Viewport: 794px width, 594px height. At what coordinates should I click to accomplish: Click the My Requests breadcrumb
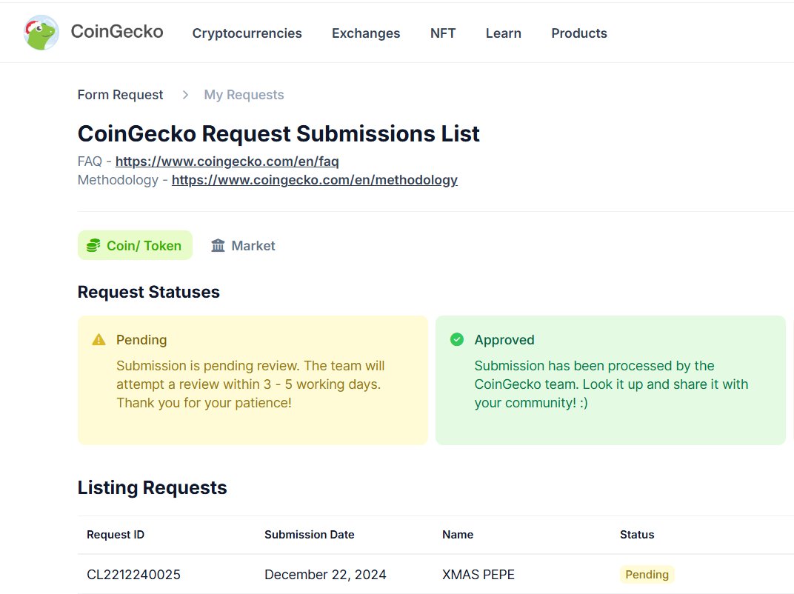tap(244, 95)
